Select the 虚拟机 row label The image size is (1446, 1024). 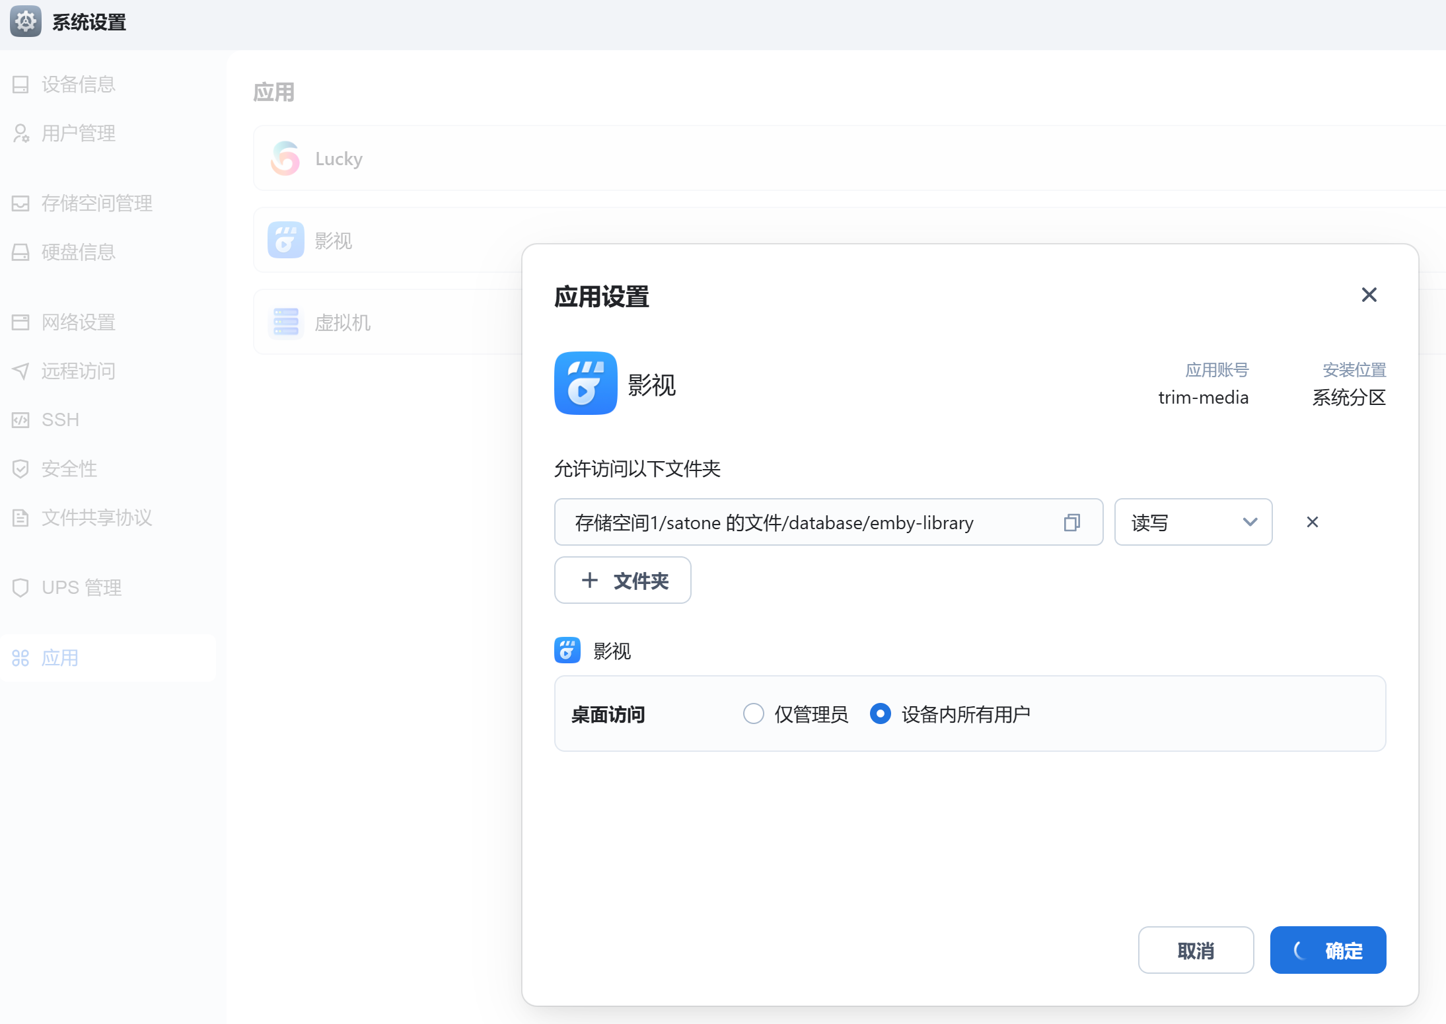tap(342, 323)
